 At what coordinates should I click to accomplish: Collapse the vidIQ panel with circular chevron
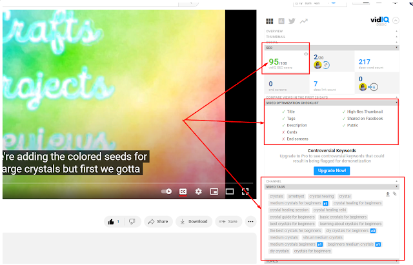tap(396, 20)
